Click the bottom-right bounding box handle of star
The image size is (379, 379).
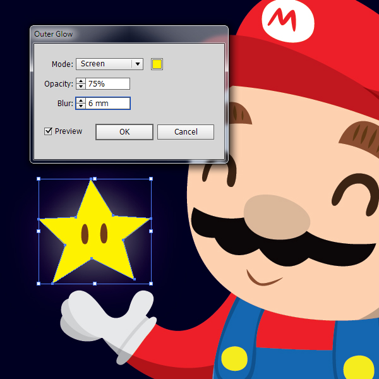[151, 284]
